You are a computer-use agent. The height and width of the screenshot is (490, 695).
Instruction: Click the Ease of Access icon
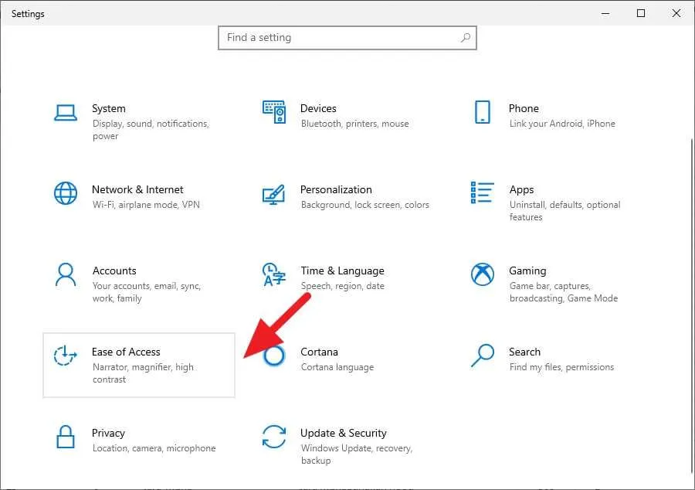65,356
